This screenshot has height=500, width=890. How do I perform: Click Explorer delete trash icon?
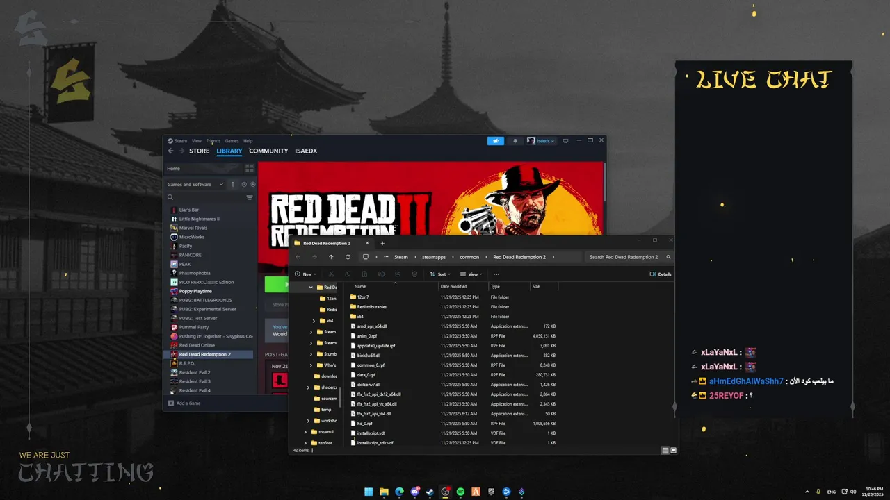click(414, 274)
